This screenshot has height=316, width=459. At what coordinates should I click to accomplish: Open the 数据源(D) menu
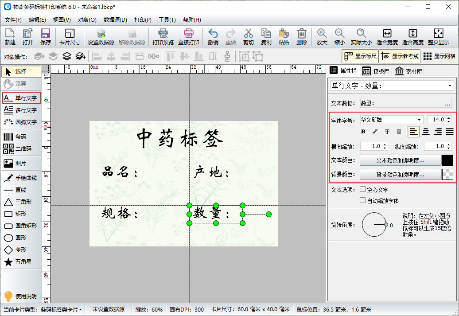[x=115, y=20]
